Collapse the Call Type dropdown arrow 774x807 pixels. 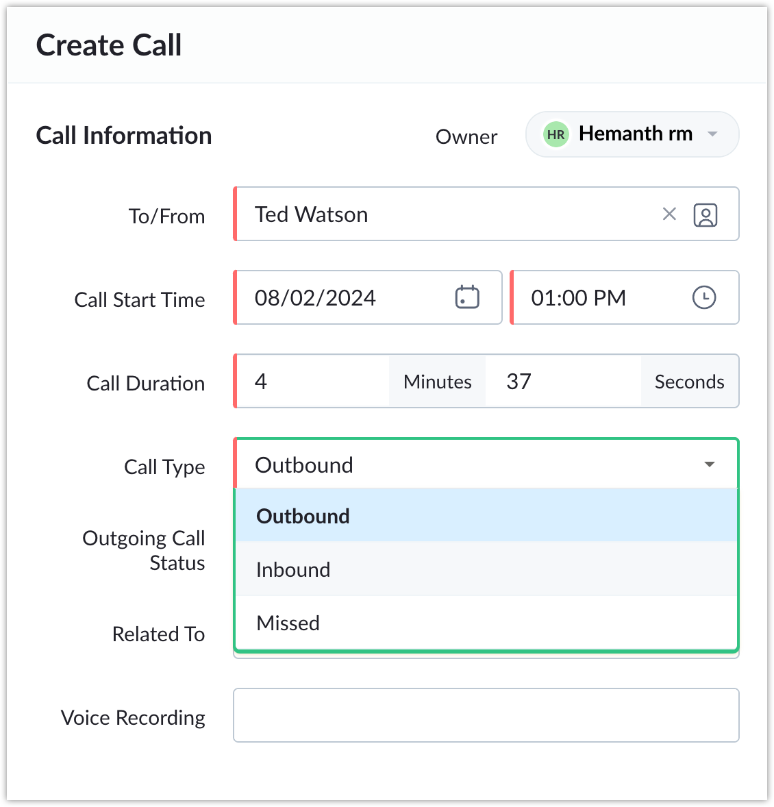pyautogui.click(x=710, y=464)
